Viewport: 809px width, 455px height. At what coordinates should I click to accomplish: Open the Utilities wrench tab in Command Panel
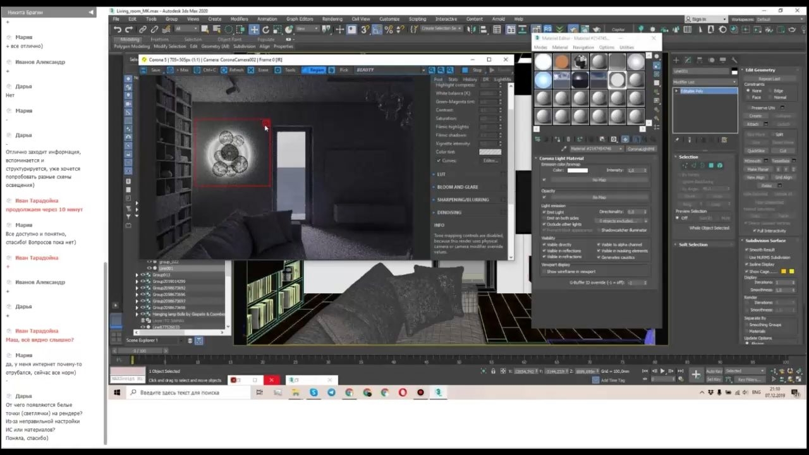[x=733, y=60]
